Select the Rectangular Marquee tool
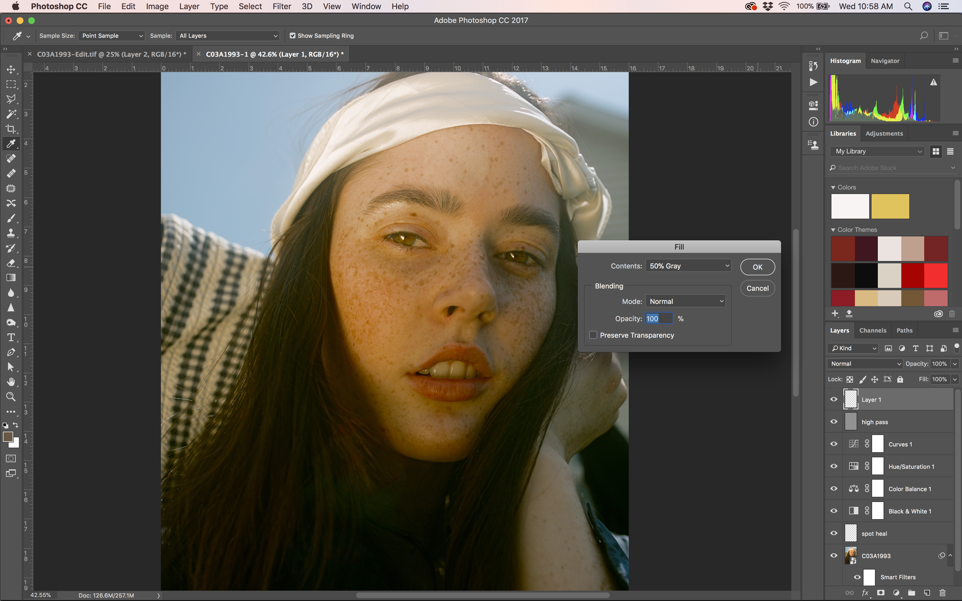This screenshot has width=962, height=601. (x=11, y=84)
